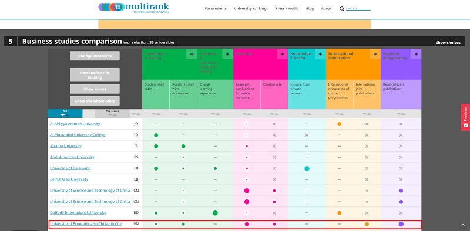Open Al-Ahliyya Amman University link
470x231 pixels.
click(75, 124)
